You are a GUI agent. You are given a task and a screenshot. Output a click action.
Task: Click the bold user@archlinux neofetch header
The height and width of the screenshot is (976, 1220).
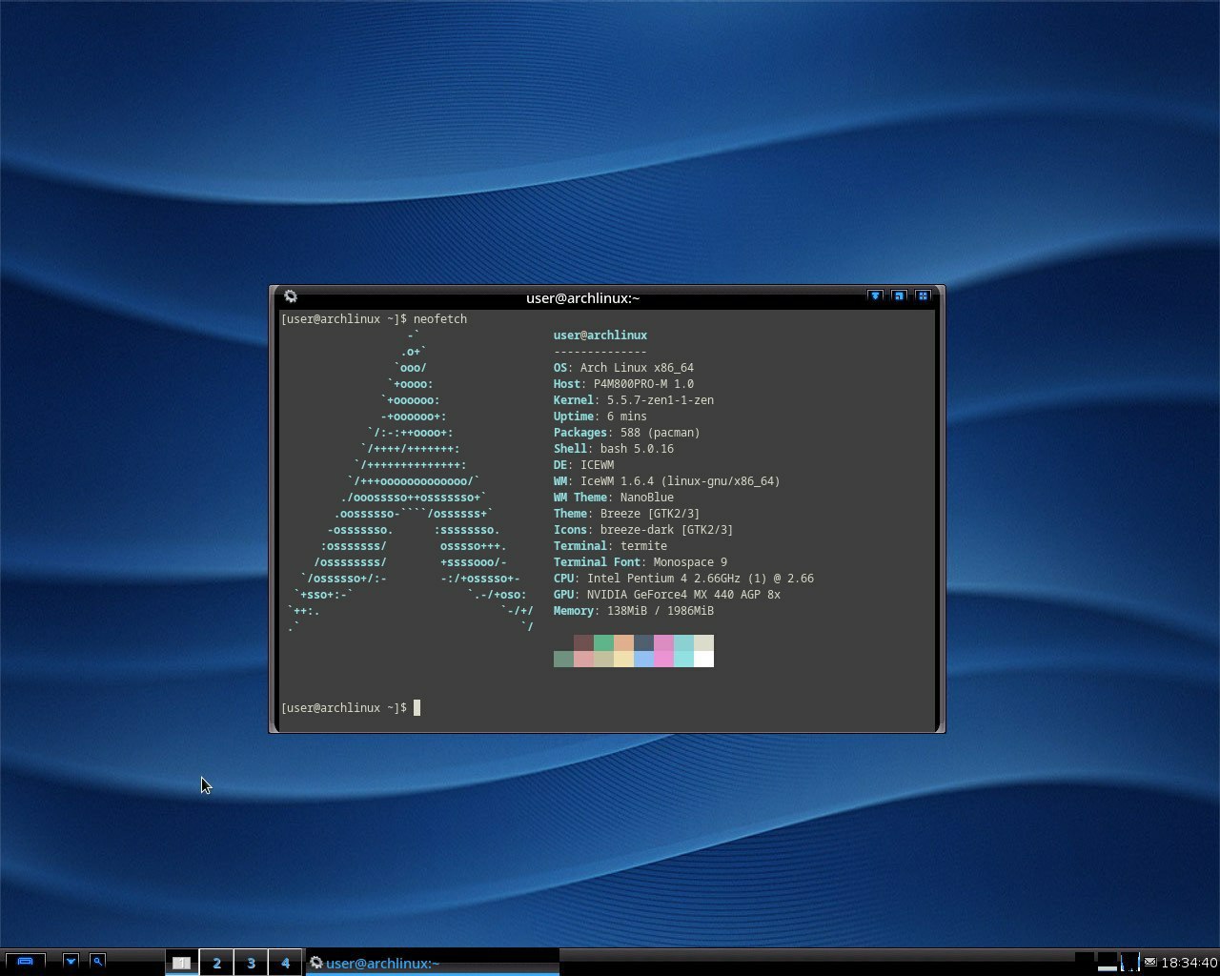pos(600,335)
